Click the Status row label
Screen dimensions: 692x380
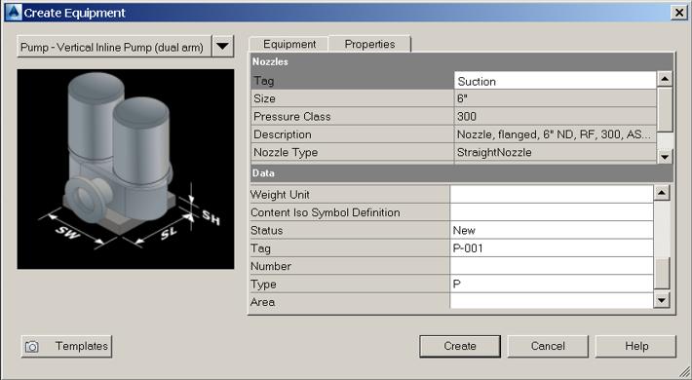[266, 230]
